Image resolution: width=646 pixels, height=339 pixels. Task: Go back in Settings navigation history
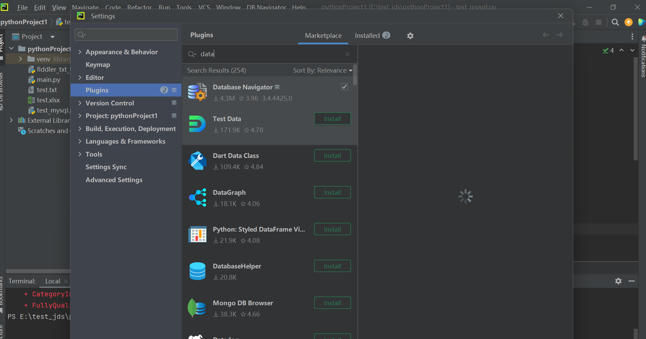[546, 35]
